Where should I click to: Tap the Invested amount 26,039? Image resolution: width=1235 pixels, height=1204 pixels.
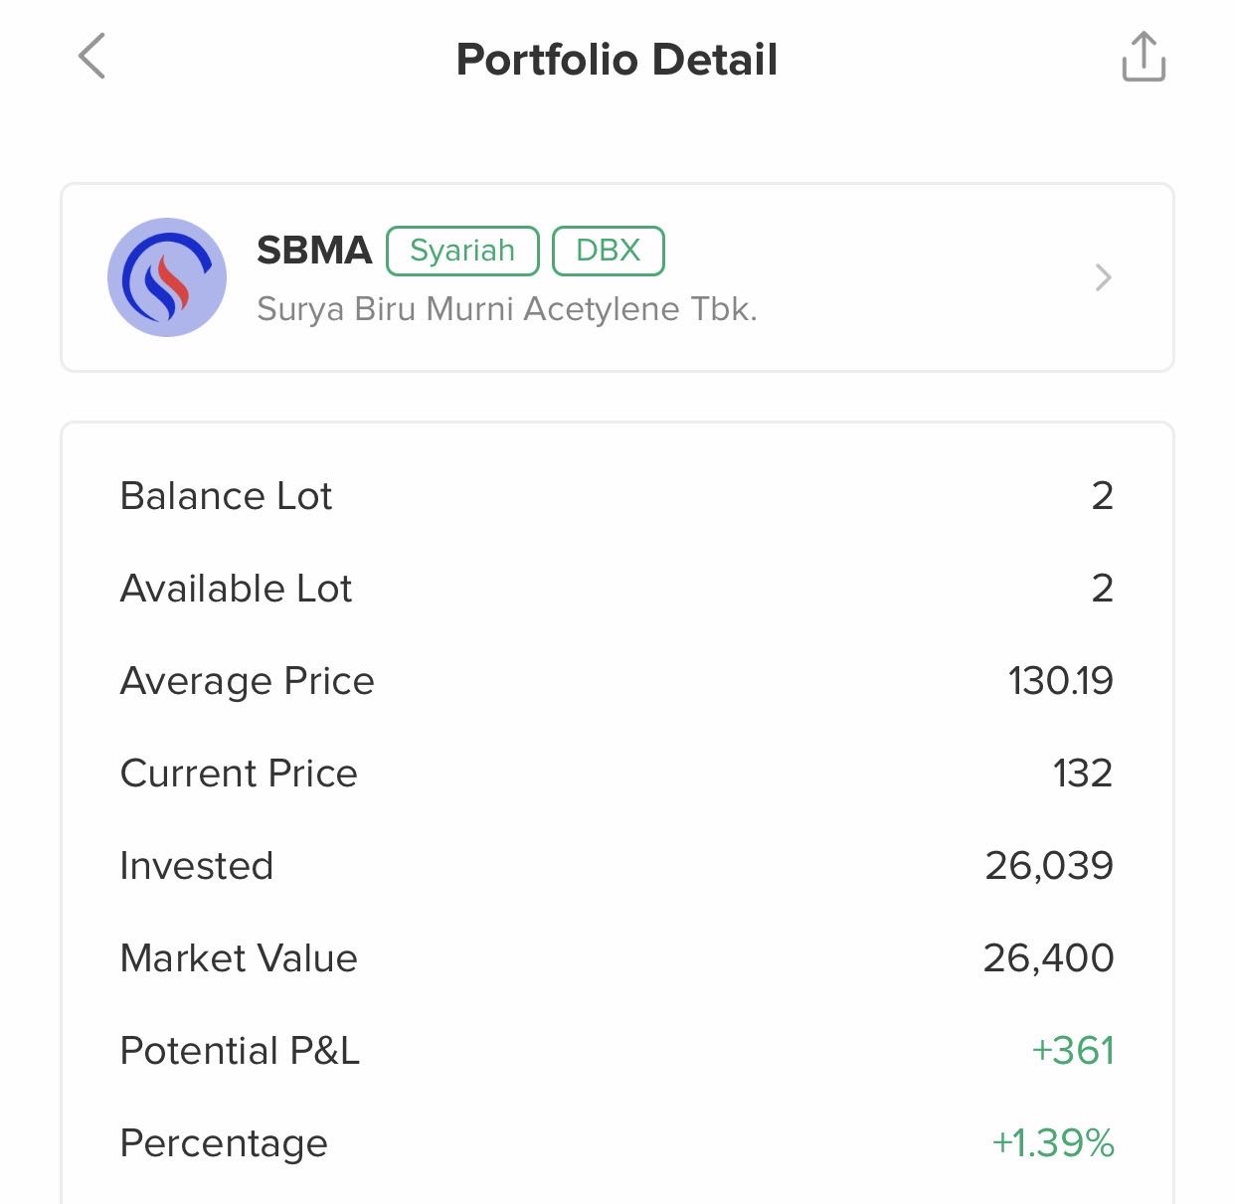tap(1049, 866)
